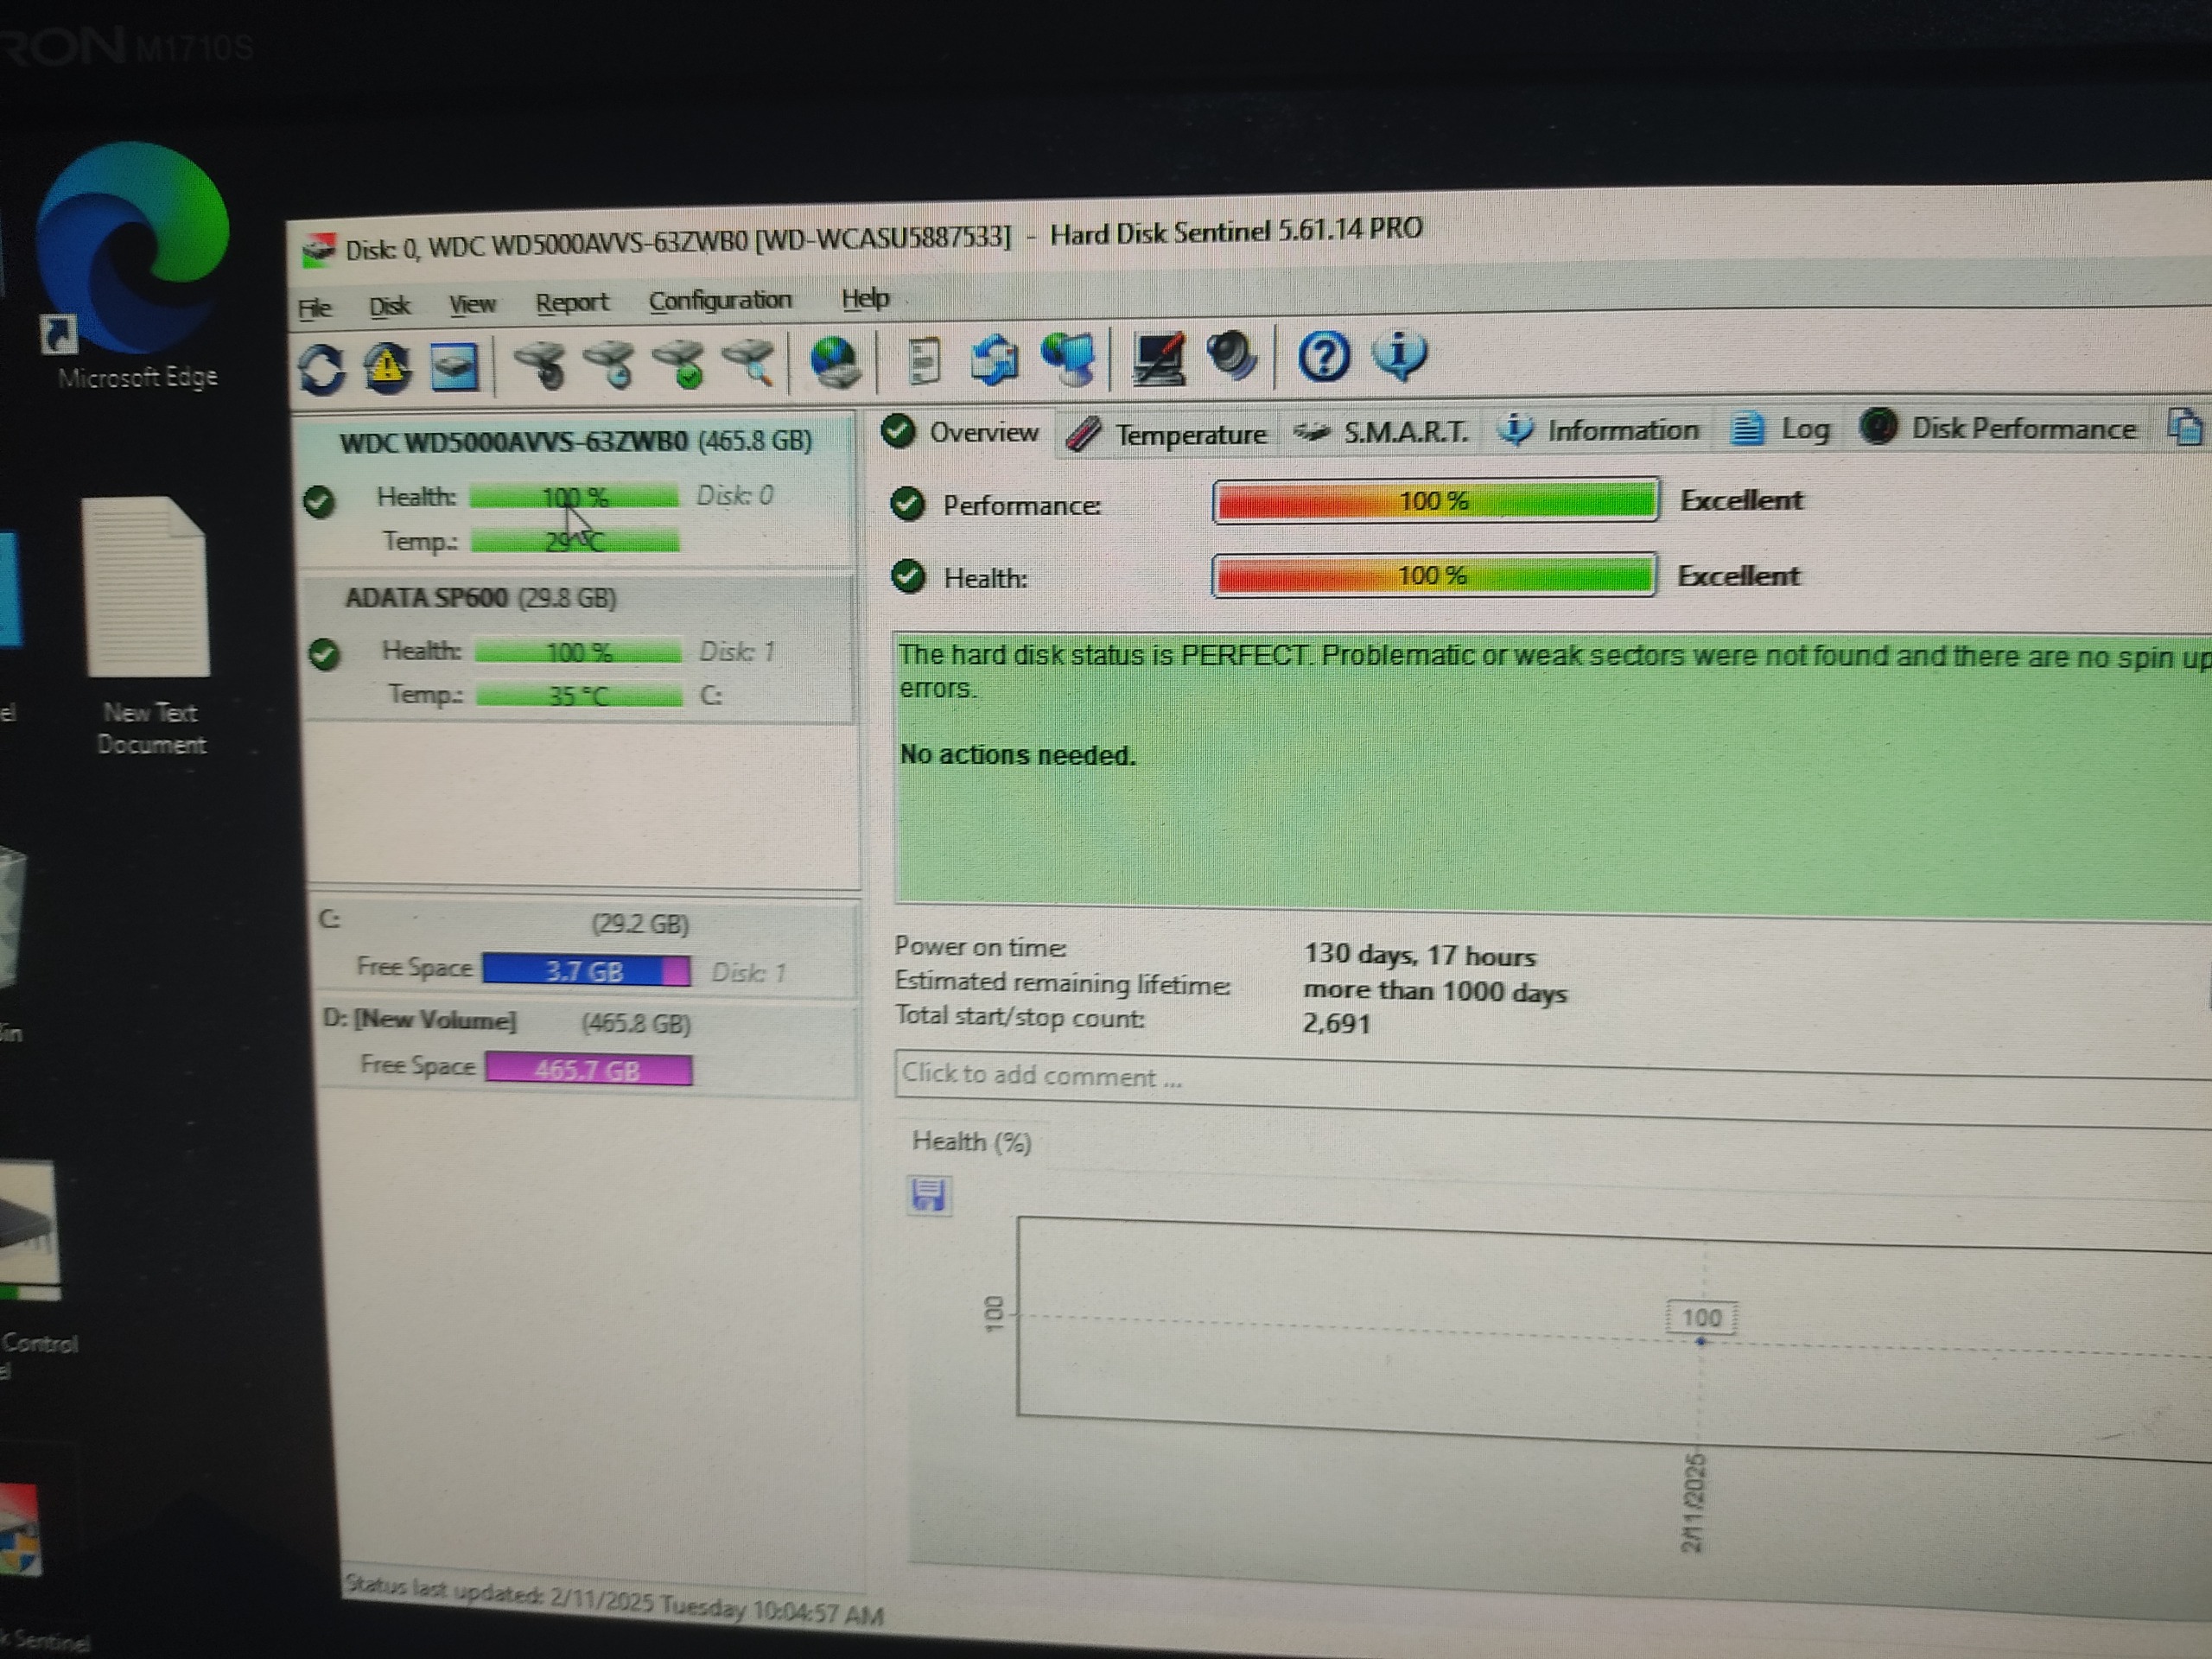The height and width of the screenshot is (1659, 2212).
Task: Click the blue disk panel toolbar icon
Action: coord(454,366)
